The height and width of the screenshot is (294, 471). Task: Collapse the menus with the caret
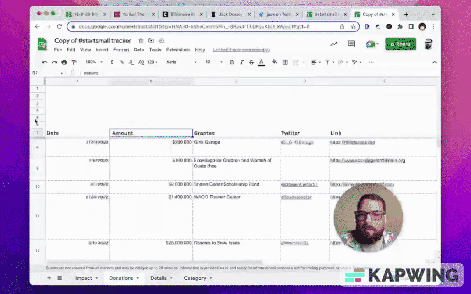(435, 62)
